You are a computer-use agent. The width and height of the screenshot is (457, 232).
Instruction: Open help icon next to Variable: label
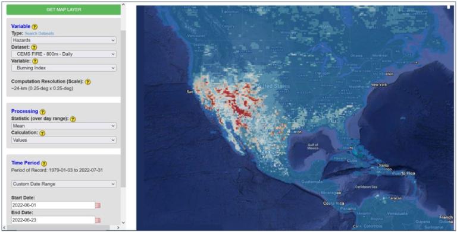[35, 61]
